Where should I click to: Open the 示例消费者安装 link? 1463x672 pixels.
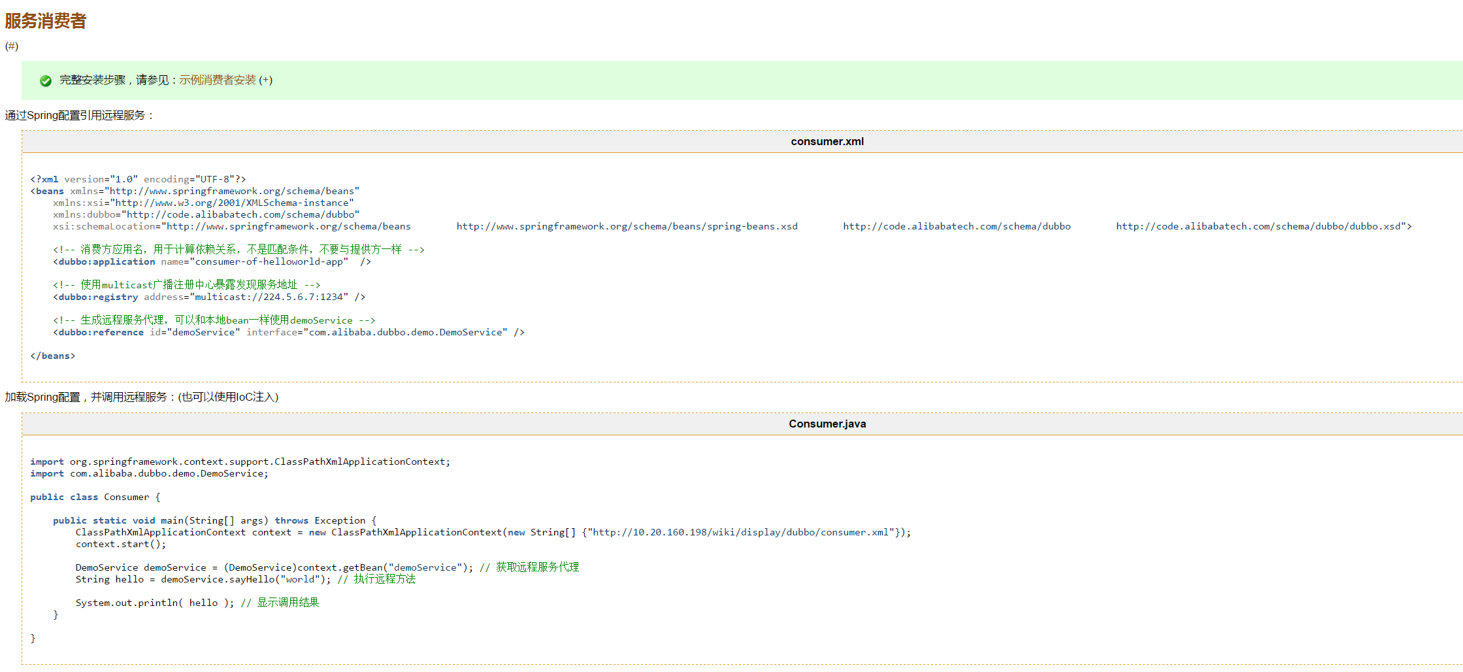(218, 80)
